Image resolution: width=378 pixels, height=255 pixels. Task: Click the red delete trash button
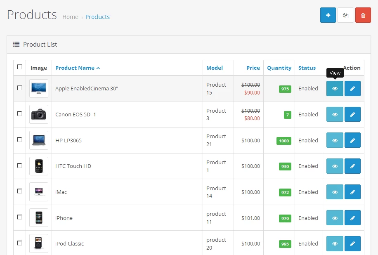pos(363,15)
